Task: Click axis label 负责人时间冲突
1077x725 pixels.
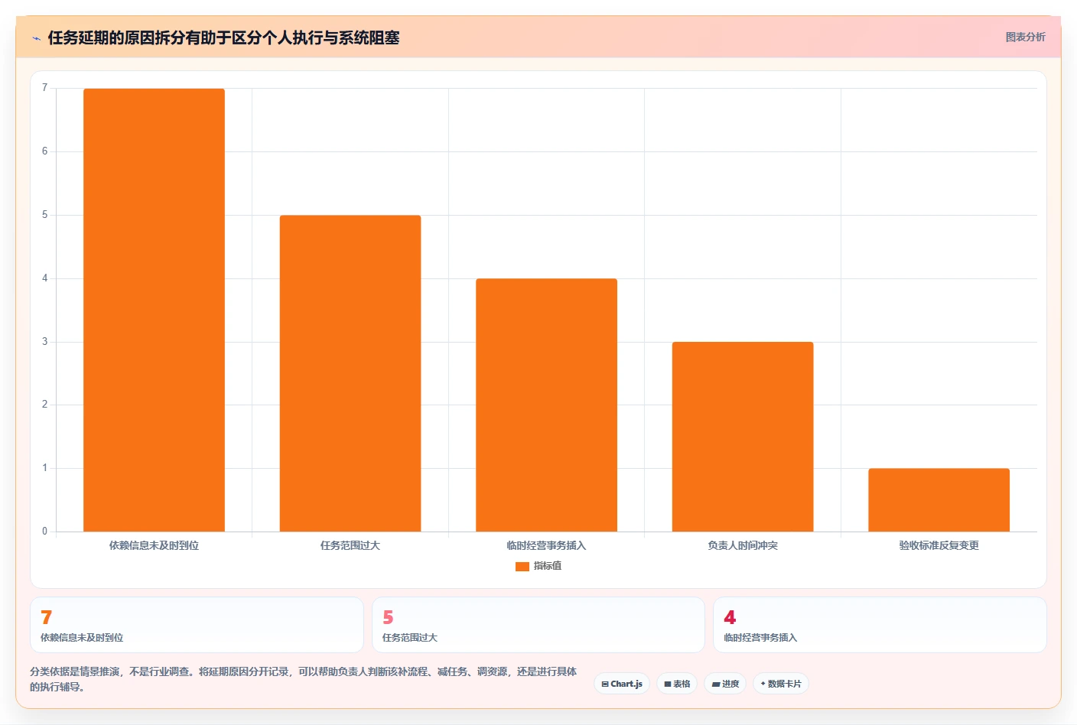Action: [743, 545]
